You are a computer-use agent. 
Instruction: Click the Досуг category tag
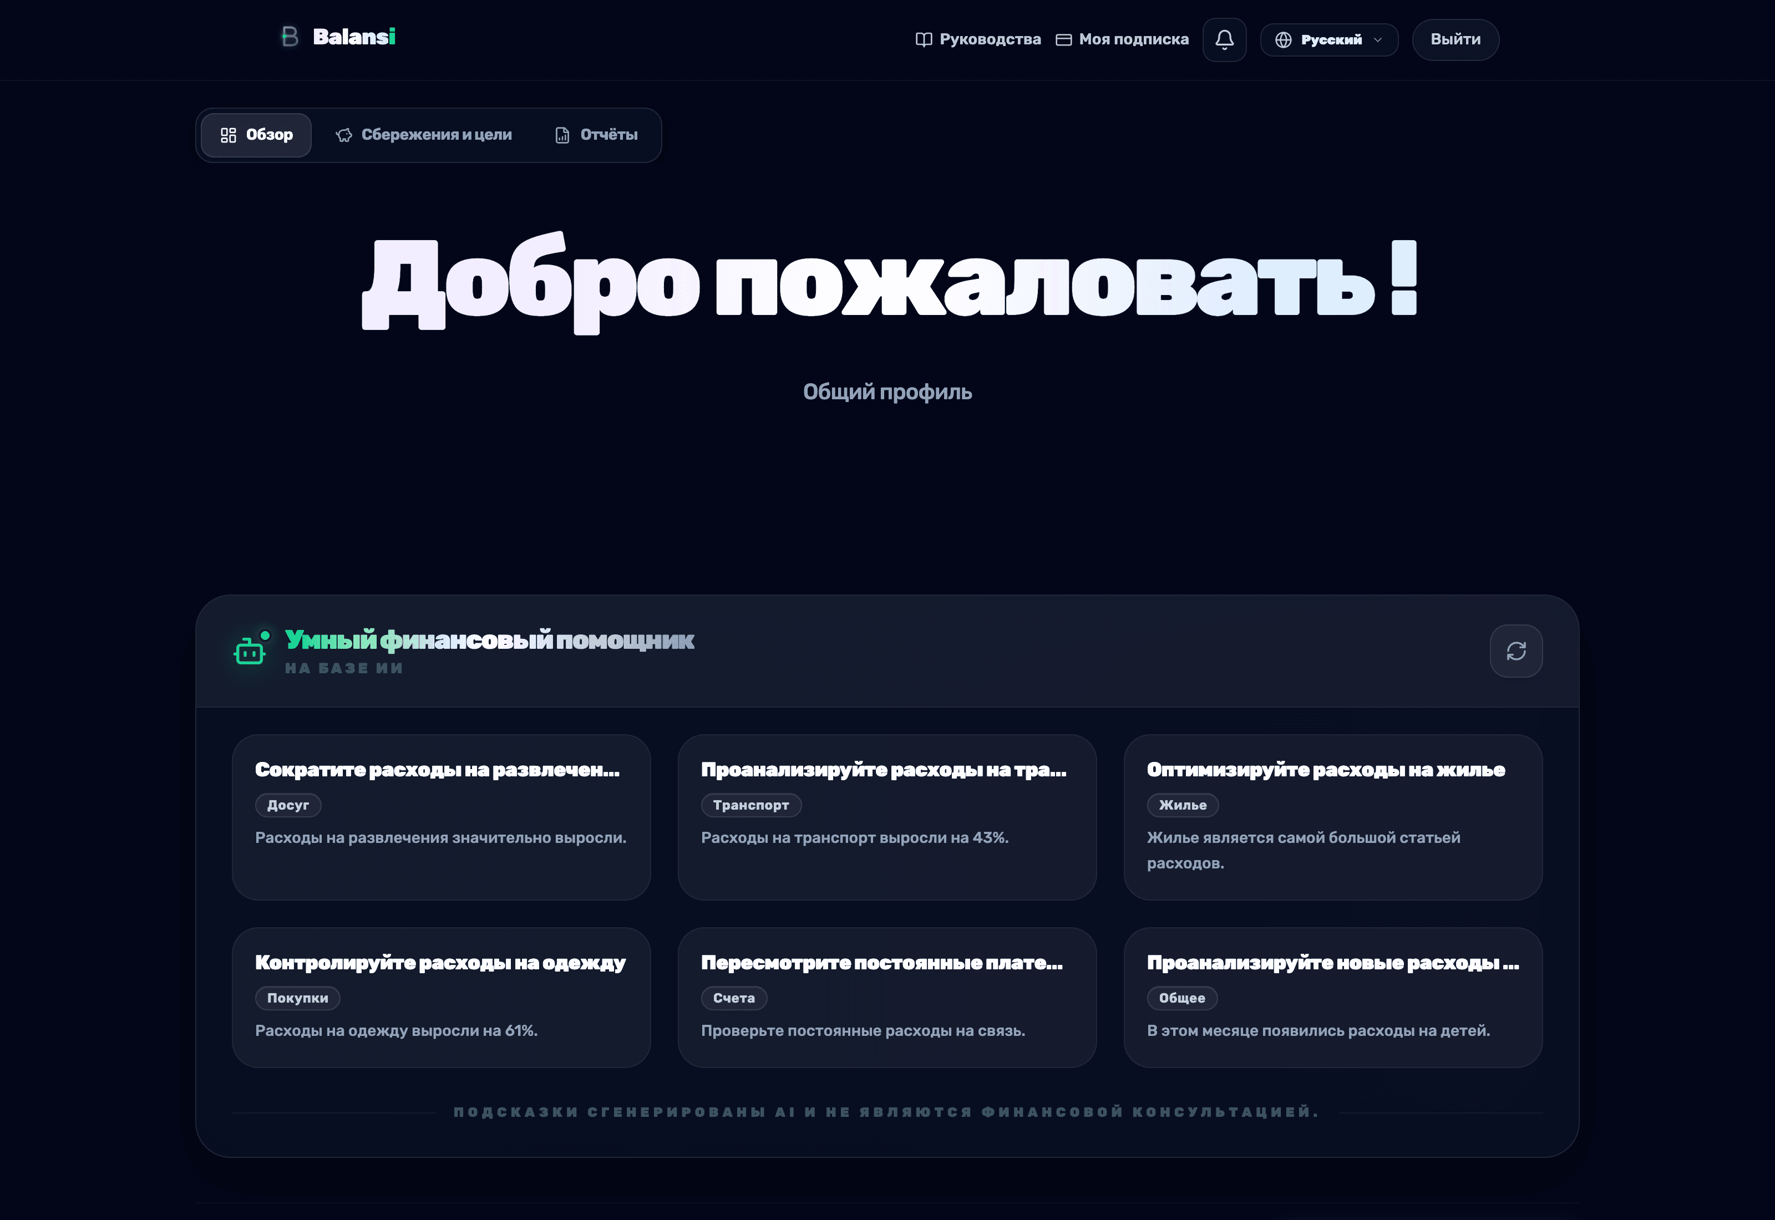click(288, 805)
